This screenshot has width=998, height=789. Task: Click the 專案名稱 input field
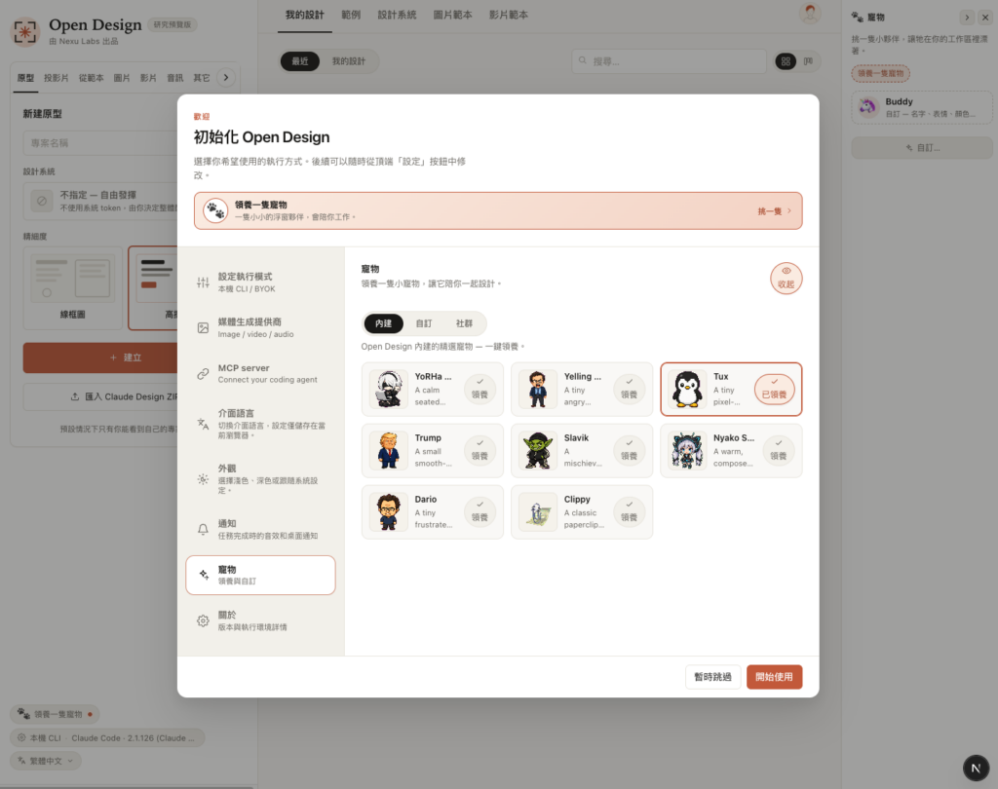click(101, 143)
